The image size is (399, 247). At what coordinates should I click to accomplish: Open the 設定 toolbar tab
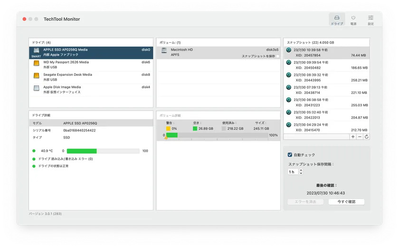[370, 20]
